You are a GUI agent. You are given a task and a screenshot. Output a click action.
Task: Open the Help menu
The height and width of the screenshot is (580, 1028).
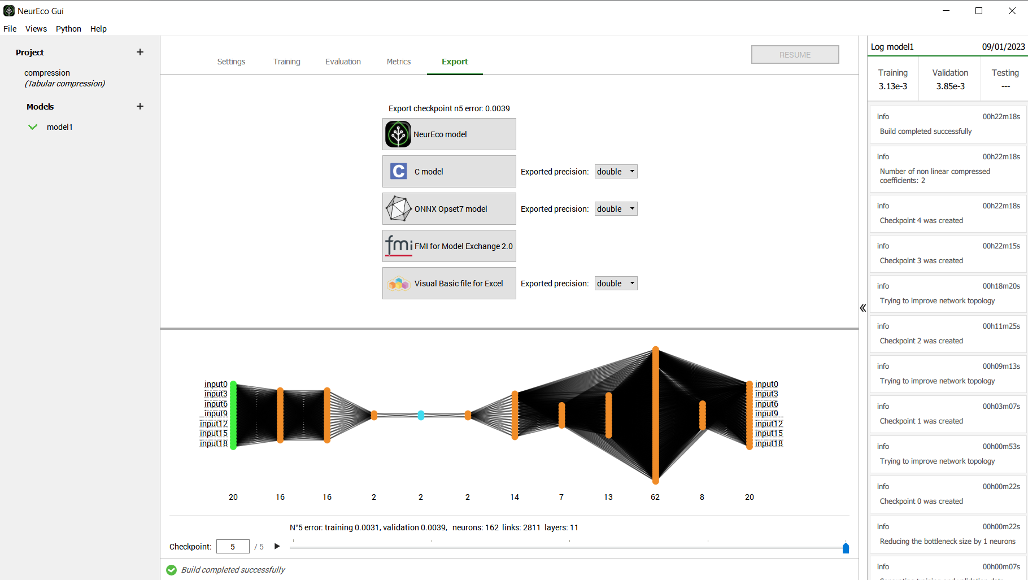click(x=98, y=29)
